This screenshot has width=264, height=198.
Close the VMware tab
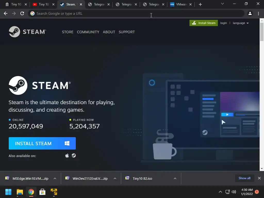point(191,4)
